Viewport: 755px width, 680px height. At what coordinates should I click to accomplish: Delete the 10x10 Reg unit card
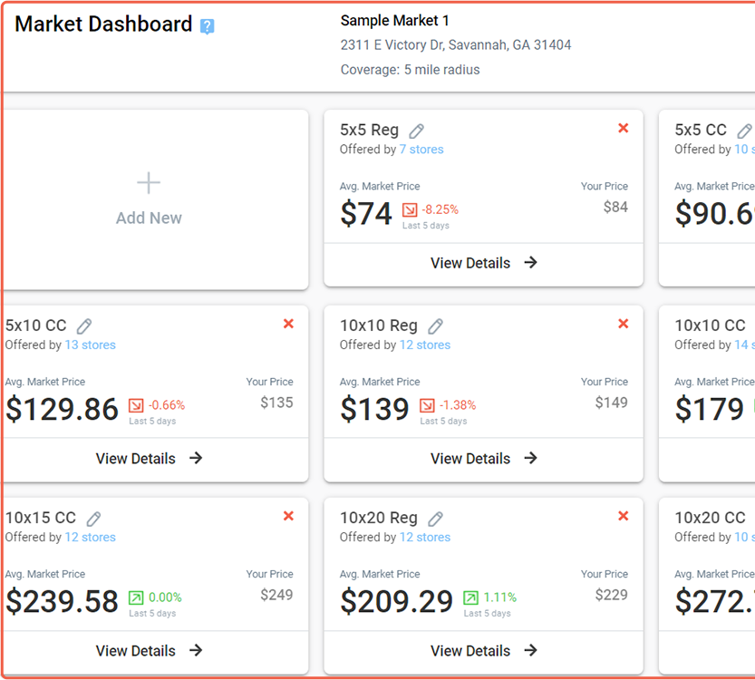(623, 323)
